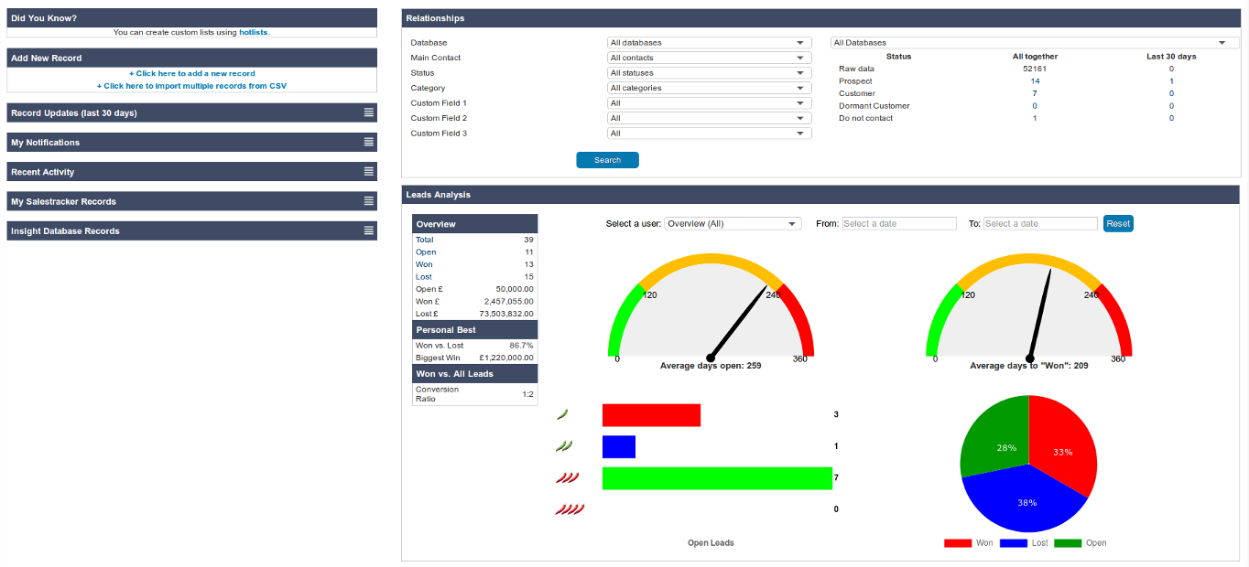Expand Recent Activity via its menu icon
Screen dimensions: 1249x567
(368, 172)
